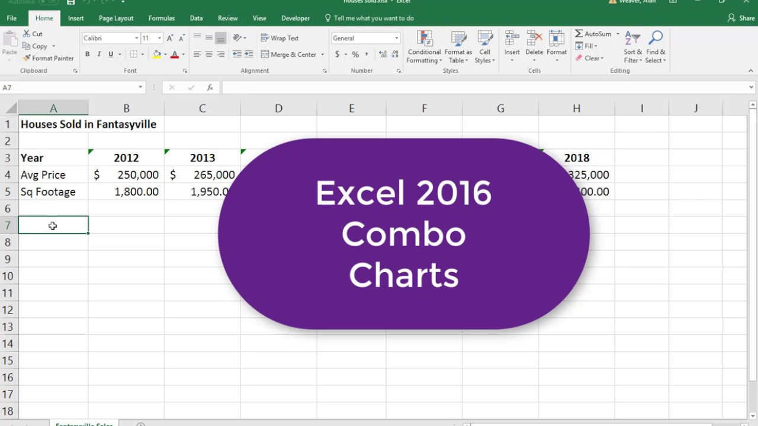Click the Share button
The width and height of the screenshot is (758, 426).
click(741, 18)
